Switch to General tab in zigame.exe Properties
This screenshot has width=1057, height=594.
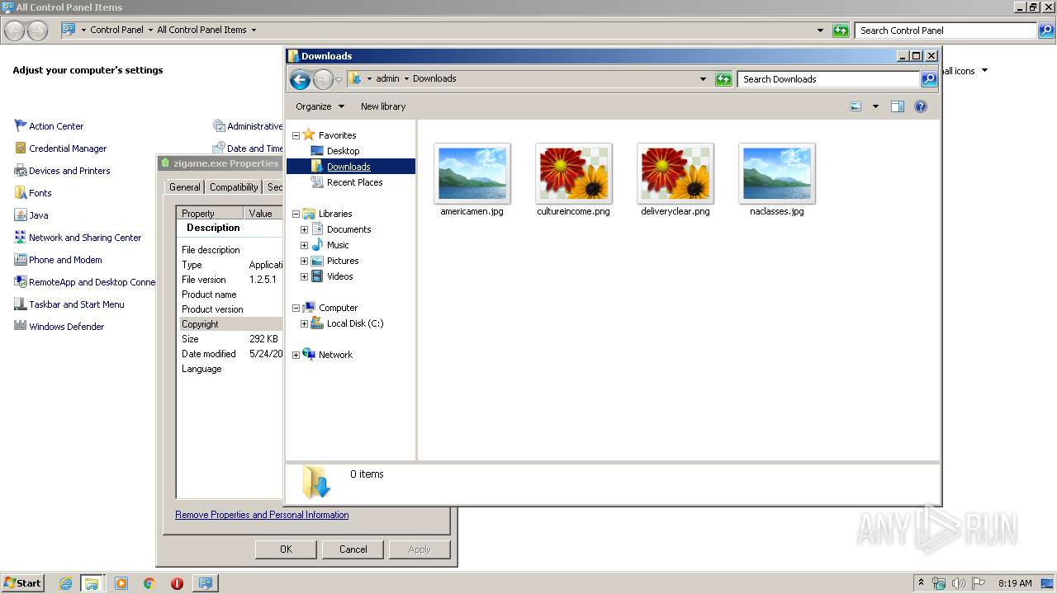184,187
